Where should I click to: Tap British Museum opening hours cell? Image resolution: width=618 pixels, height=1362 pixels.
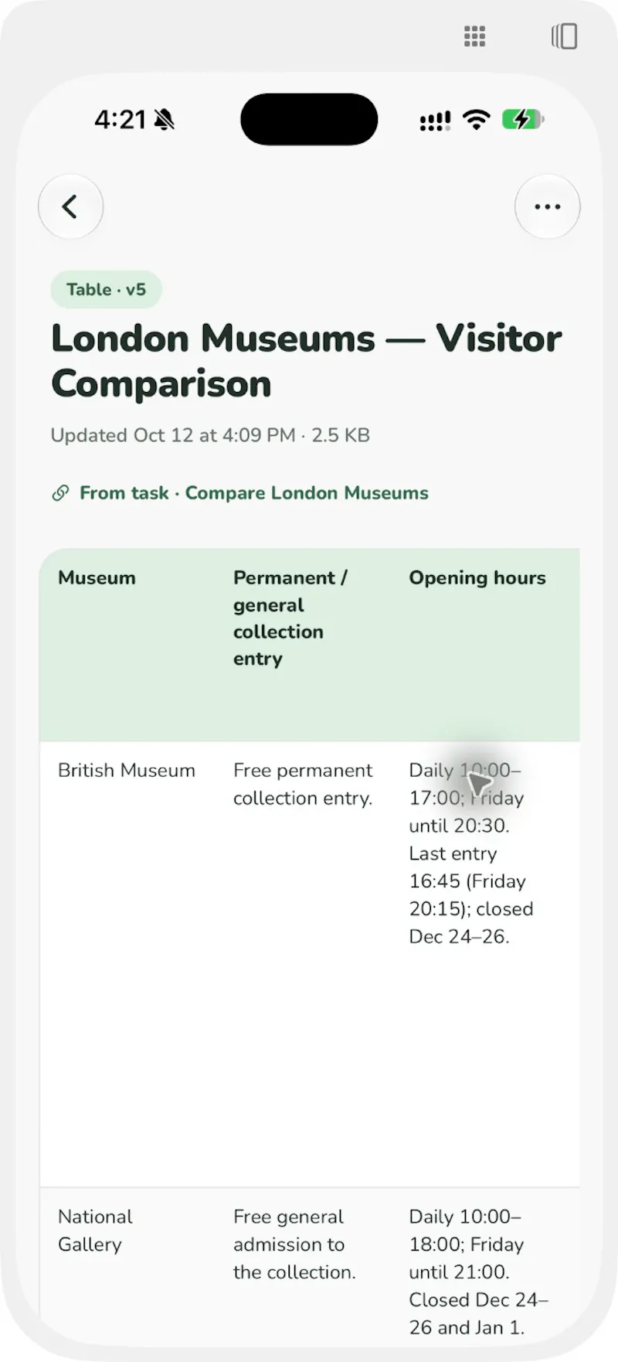pyautogui.click(x=471, y=853)
